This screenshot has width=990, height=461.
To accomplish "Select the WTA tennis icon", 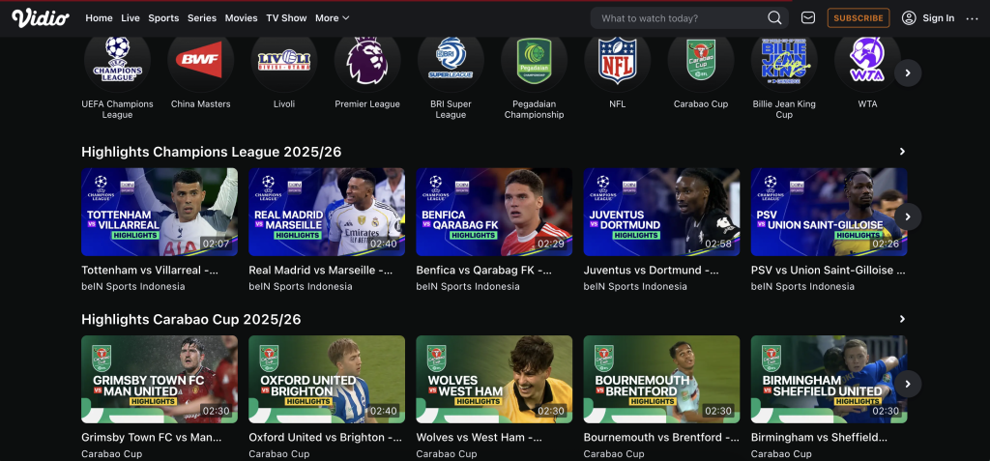I will (867, 61).
